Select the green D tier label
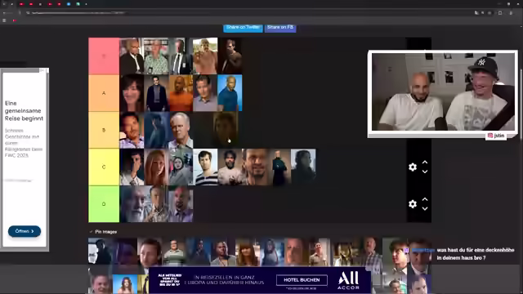523x294 pixels. [x=104, y=204]
